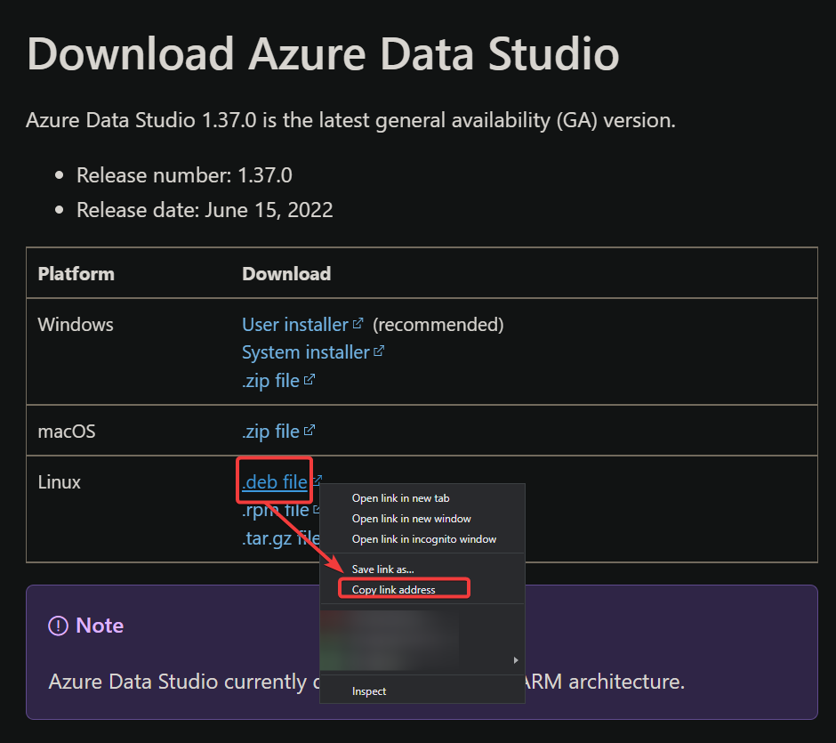Click the Windows platform cell
This screenshot has width=836, height=743.
point(76,324)
